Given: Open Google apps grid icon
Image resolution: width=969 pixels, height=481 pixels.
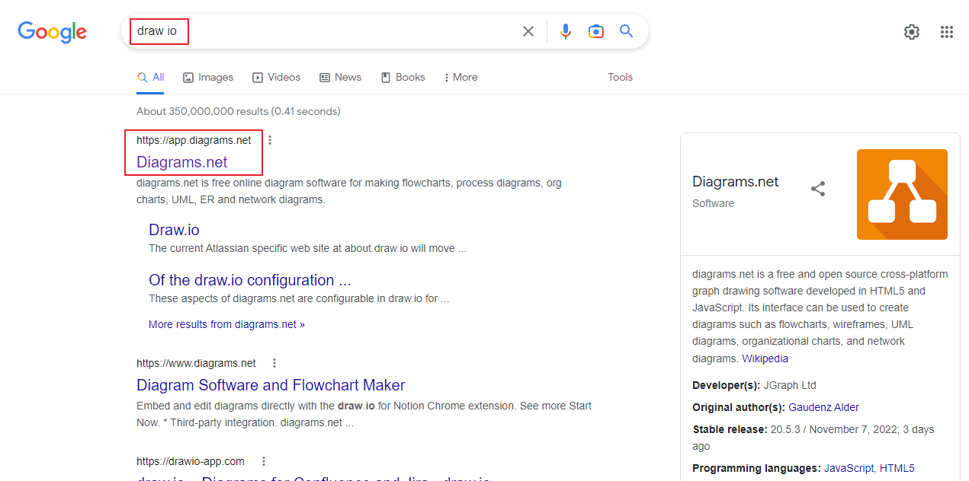Looking at the screenshot, I should click(x=947, y=32).
